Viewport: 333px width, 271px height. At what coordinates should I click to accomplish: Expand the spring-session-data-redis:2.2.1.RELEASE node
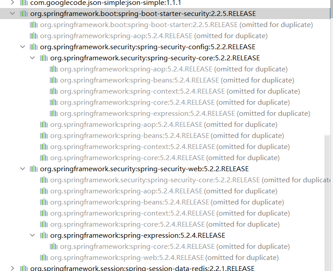click(x=12, y=268)
